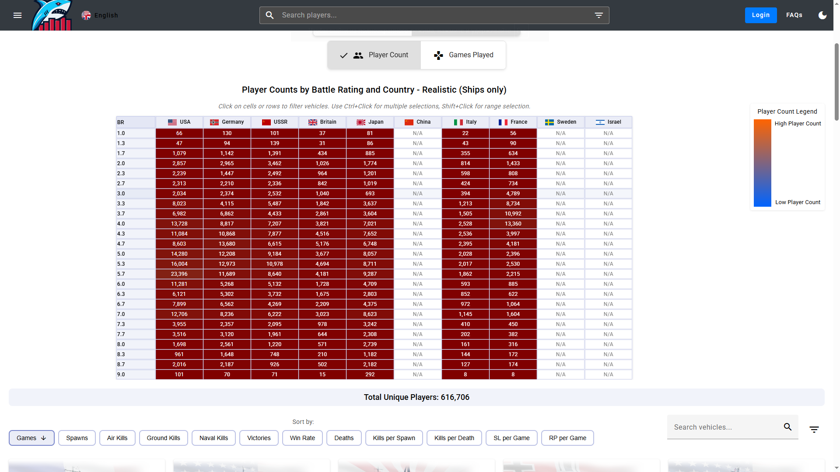This screenshot has height=472, width=840.
Task: Toggle dark mode moon icon
Action: 822,15
